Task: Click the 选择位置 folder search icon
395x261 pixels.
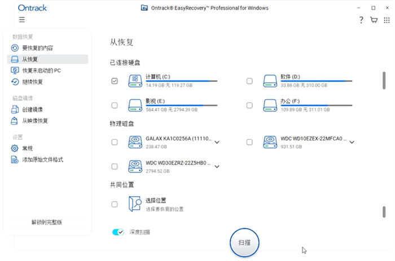Action: point(135,204)
